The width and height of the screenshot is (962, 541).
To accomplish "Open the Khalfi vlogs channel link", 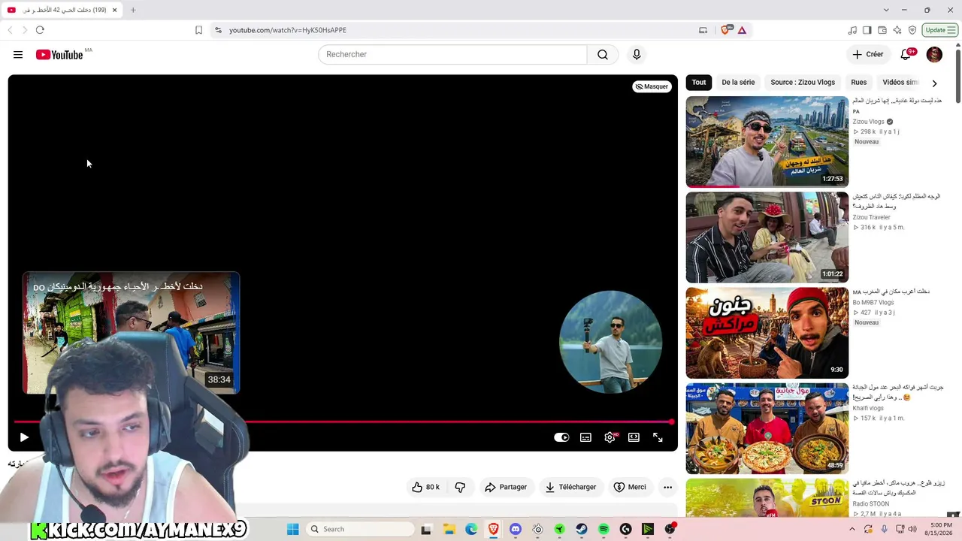I will pos(868,408).
